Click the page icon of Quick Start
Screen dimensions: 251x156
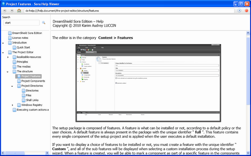(15, 48)
